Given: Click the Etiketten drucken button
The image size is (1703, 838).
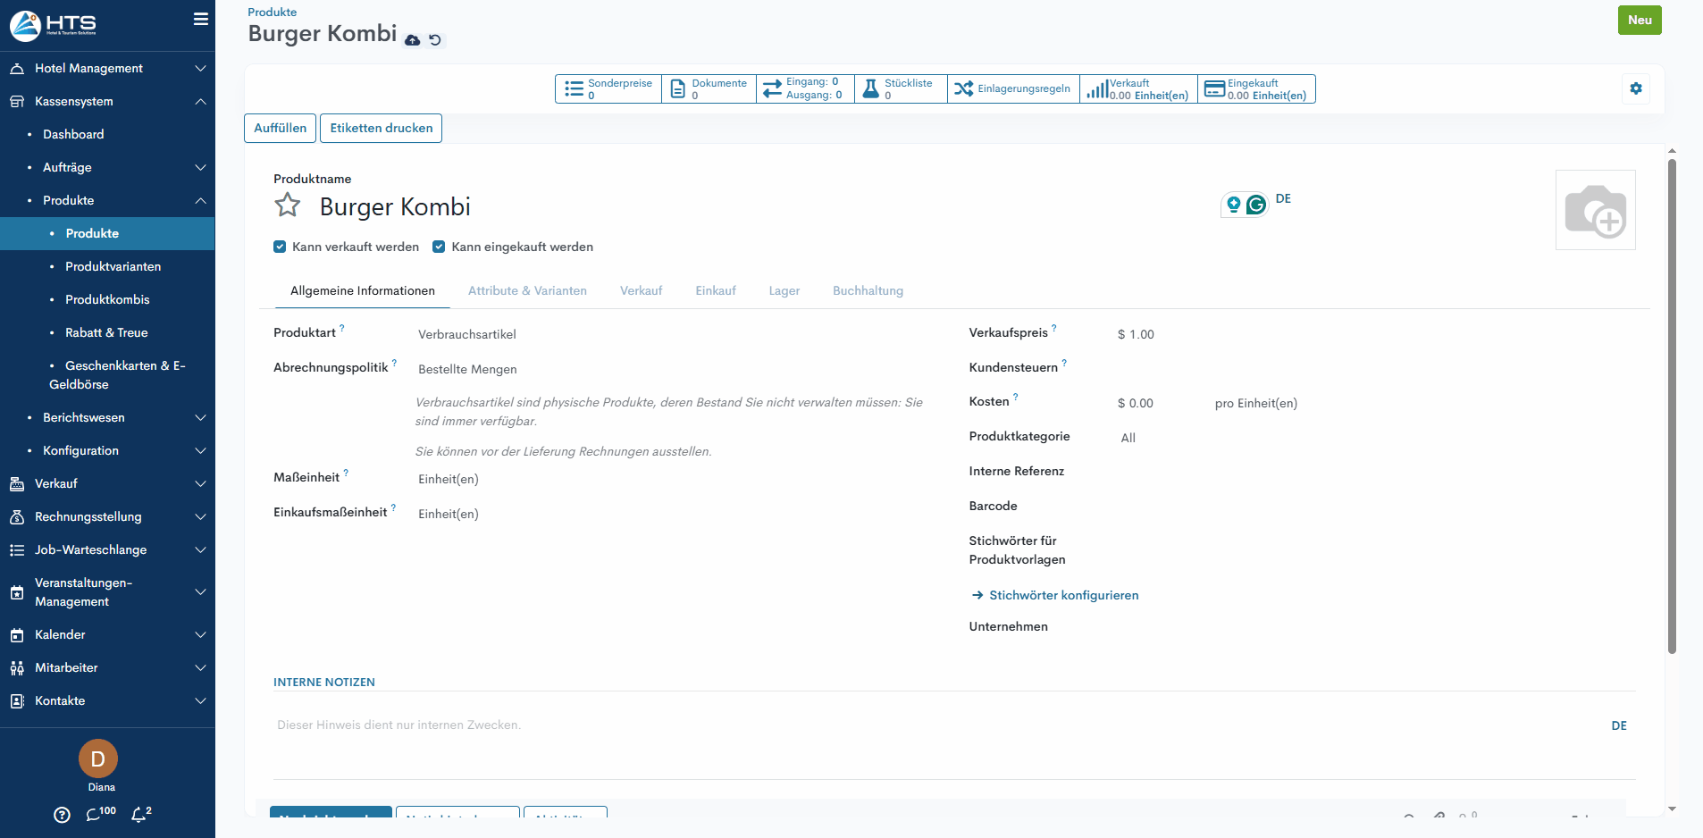Looking at the screenshot, I should [381, 128].
